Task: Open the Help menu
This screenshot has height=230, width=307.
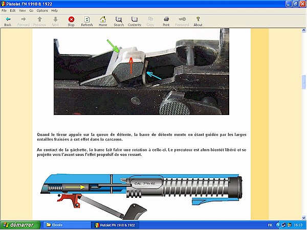Action: coord(55,10)
